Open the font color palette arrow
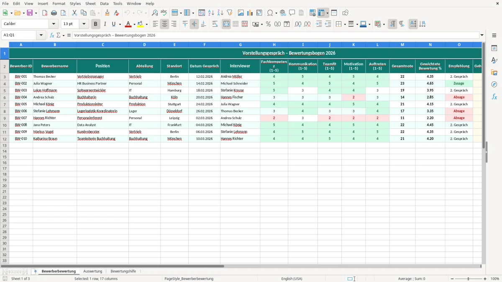This screenshot has width=502, height=282. click(x=134, y=24)
